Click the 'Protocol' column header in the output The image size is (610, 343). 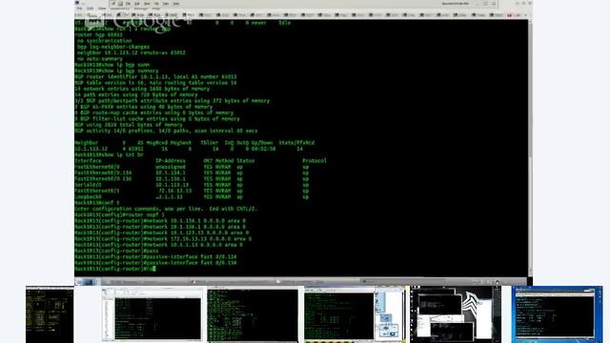click(x=315, y=161)
